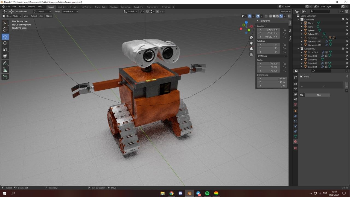Open the Shading workspace tab
350x197 pixels.
114,7
